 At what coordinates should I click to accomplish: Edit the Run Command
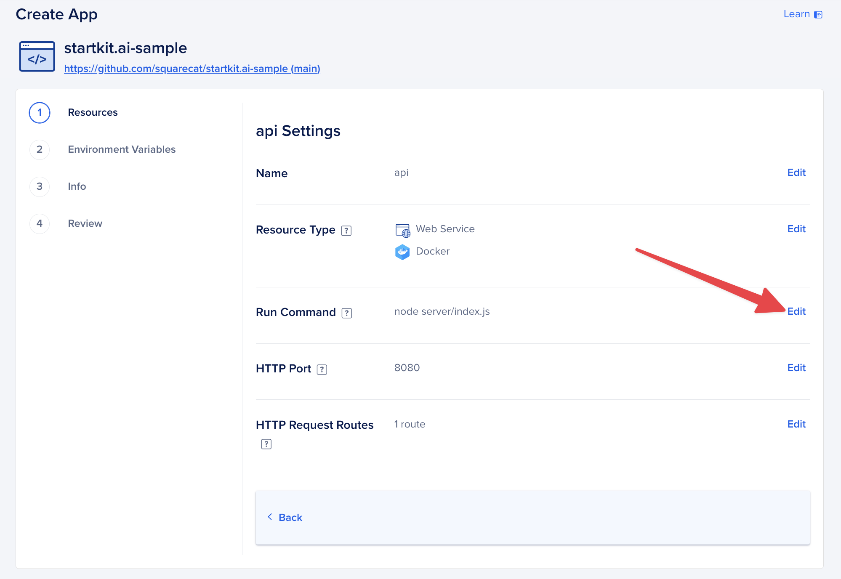pos(796,311)
